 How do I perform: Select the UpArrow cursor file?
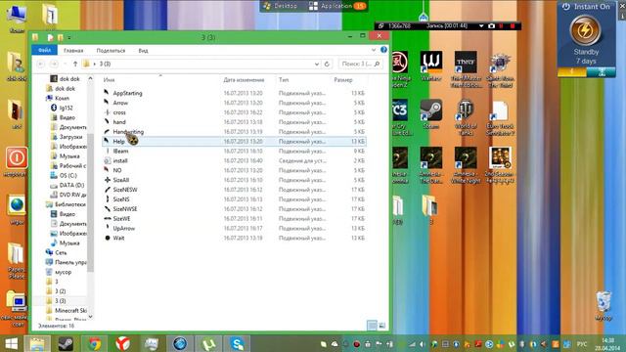(x=123, y=228)
